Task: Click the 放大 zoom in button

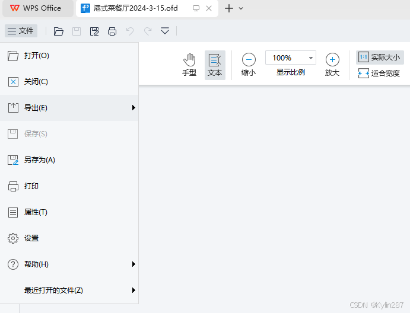Action: click(332, 65)
